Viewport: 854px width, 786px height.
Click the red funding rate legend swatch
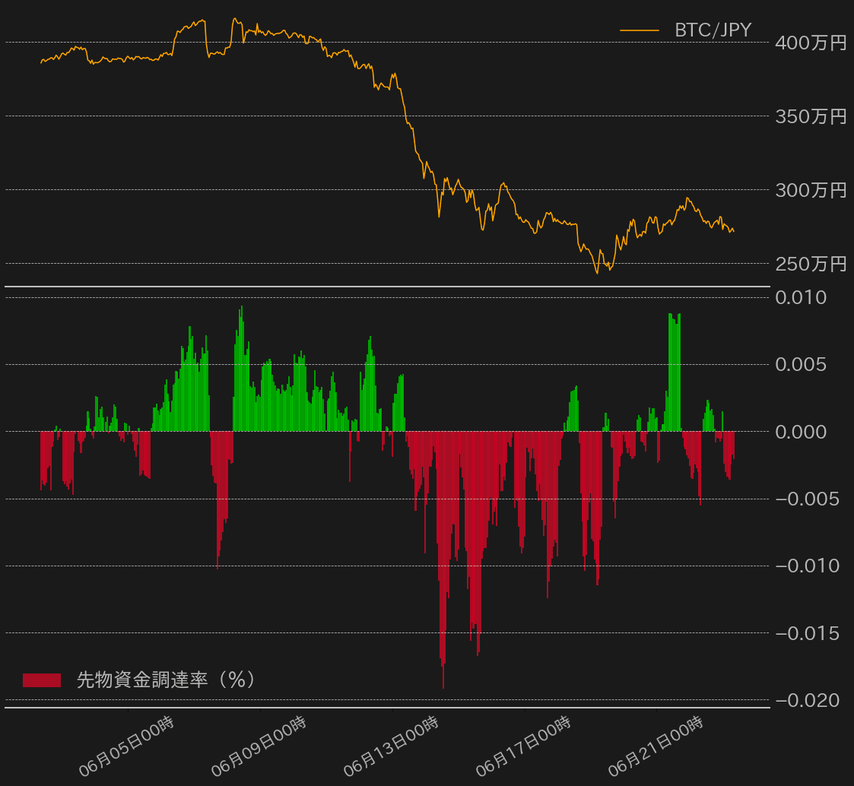(x=41, y=680)
